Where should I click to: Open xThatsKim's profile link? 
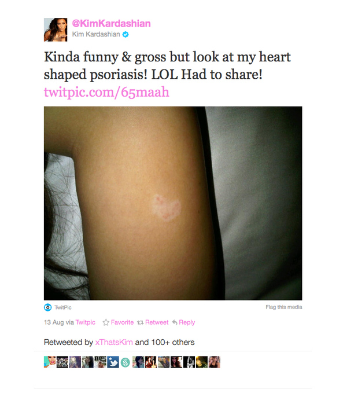coord(114,342)
